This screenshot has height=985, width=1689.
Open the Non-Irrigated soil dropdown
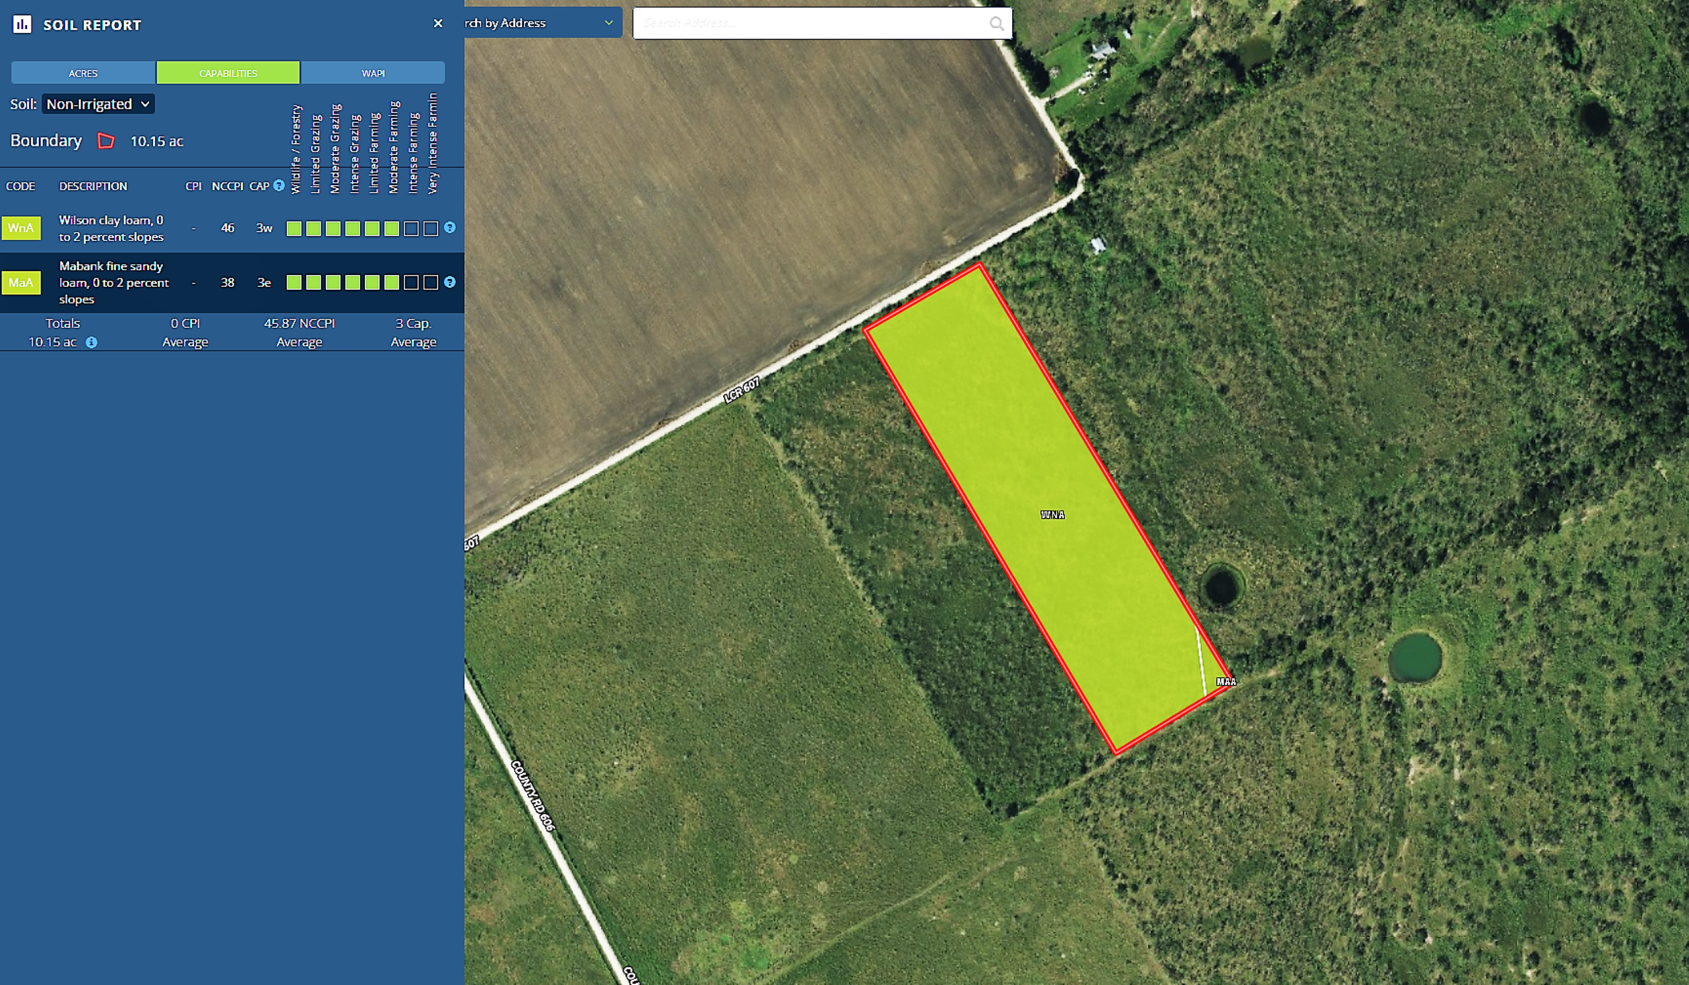coord(98,104)
